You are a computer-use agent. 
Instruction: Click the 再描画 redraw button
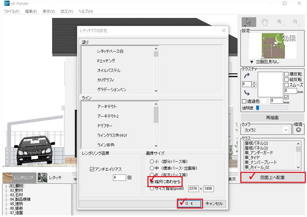coord(272,117)
